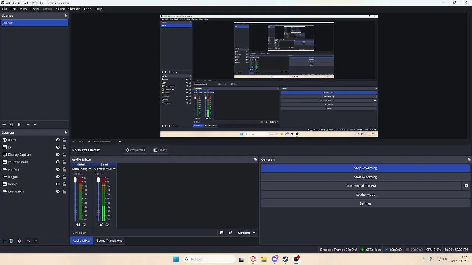Open the Scene Collection menu
Image resolution: width=472 pixels, height=265 pixels.
pos(68,9)
